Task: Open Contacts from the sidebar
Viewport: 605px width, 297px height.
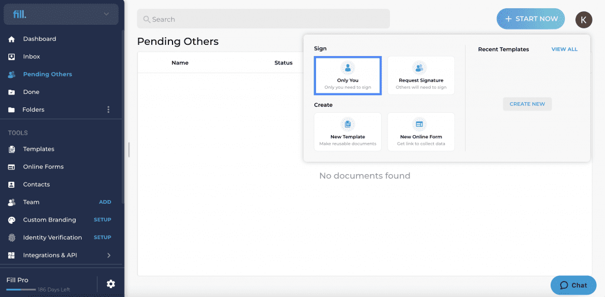Action: pos(36,184)
